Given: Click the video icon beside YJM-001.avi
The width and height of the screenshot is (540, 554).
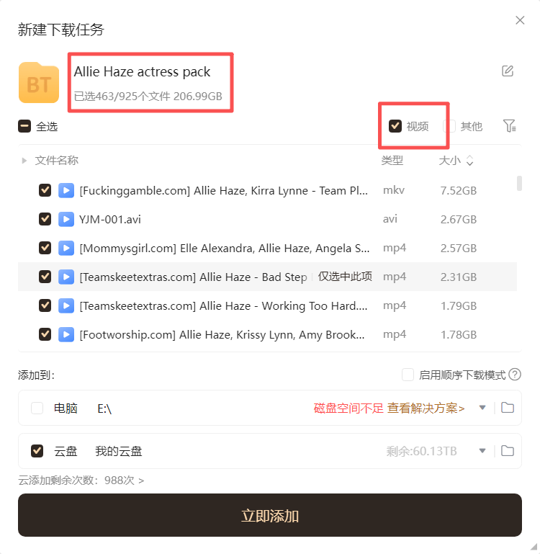Looking at the screenshot, I should [66, 219].
